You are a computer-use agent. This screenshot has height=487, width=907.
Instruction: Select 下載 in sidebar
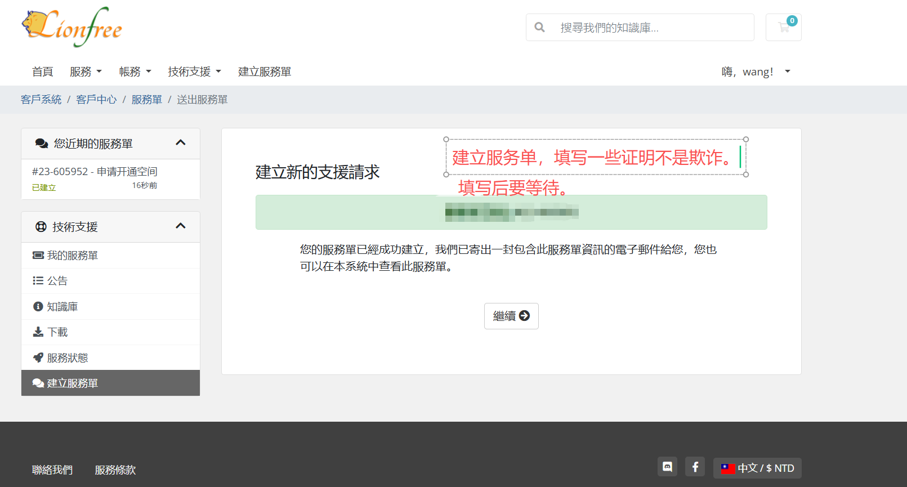(110, 332)
